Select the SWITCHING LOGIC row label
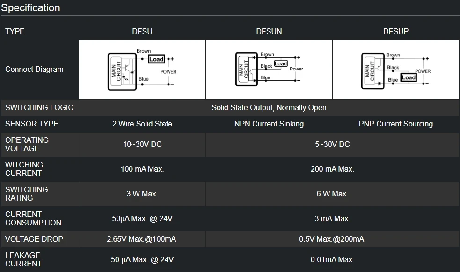Screen dimensions: 460x272 pyautogui.click(x=39, y=107)
